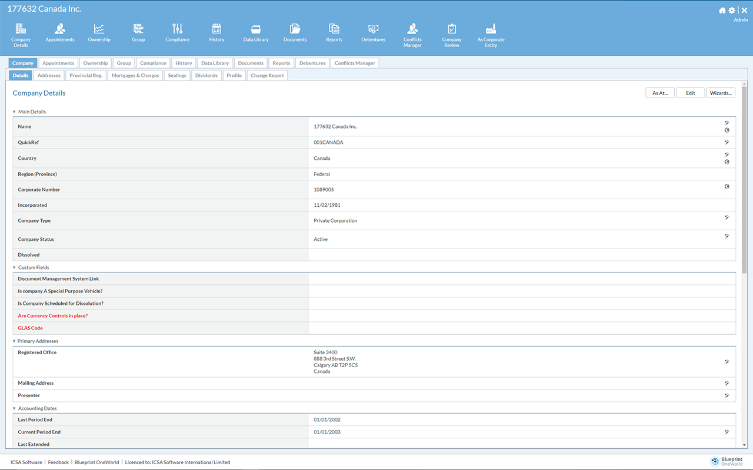The width and height of the screenshot is (753, 470).
Task: Launch the wizard wand in the Country row
Action: coord(727,155)
